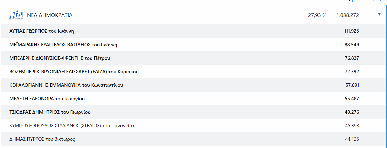Select candidate ΚΥΜΠΟΥΡΟΠΟΥΛΟΣ ΣΤΥΛΙΑΝΟΣ row
Image resolution: width=387 pixels, height=148 pixels.
[x=193, y=125]
